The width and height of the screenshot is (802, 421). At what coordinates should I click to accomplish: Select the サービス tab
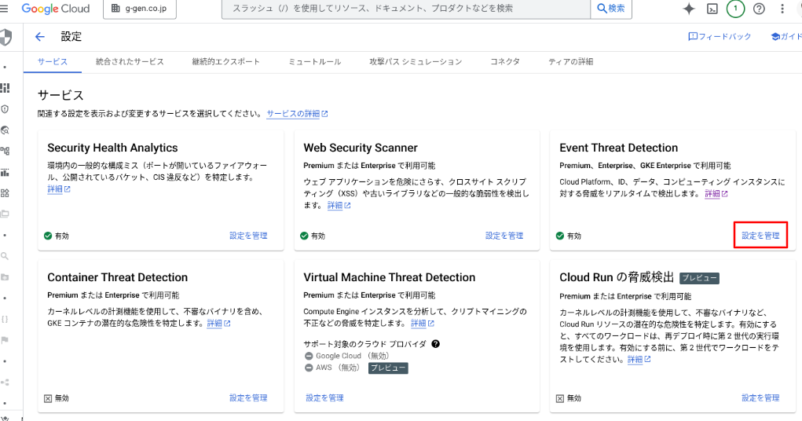[x=53, y=62]
